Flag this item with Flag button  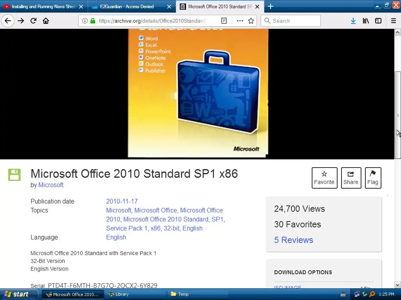pyautogui.click(x=373, y=178)
